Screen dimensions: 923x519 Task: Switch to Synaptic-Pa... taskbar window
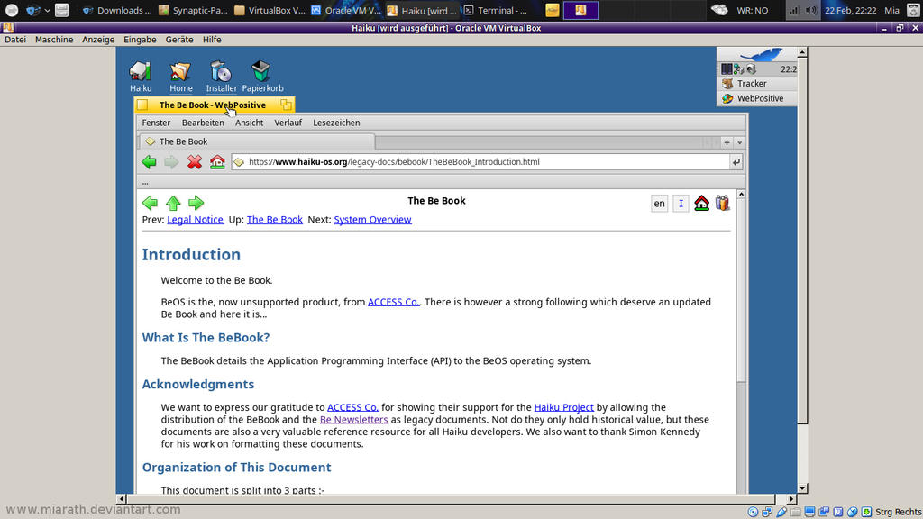(x=193, y=10)
